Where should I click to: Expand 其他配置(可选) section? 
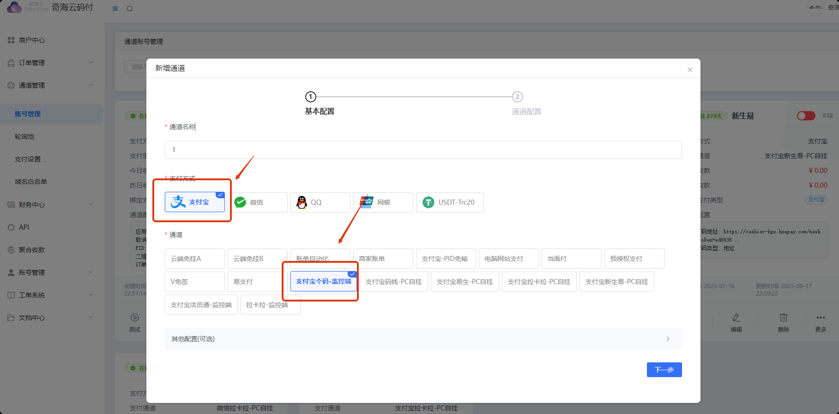point(423,339)
